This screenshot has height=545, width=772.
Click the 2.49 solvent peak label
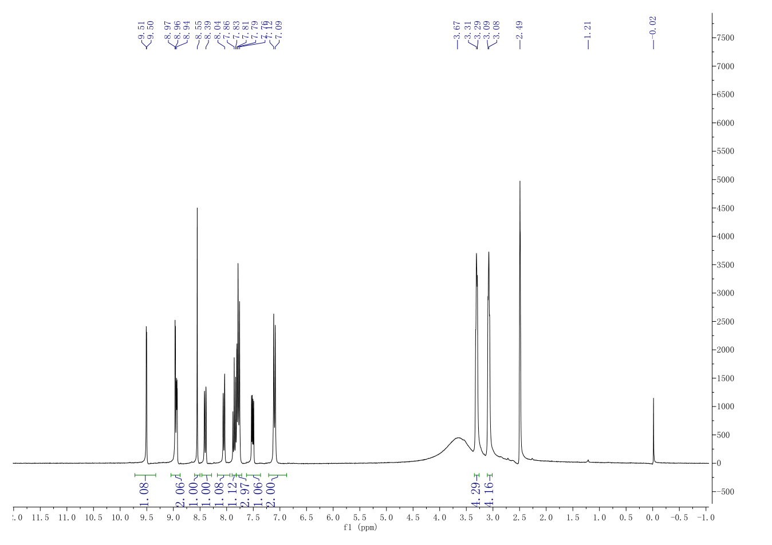click(x=519, y=30)
